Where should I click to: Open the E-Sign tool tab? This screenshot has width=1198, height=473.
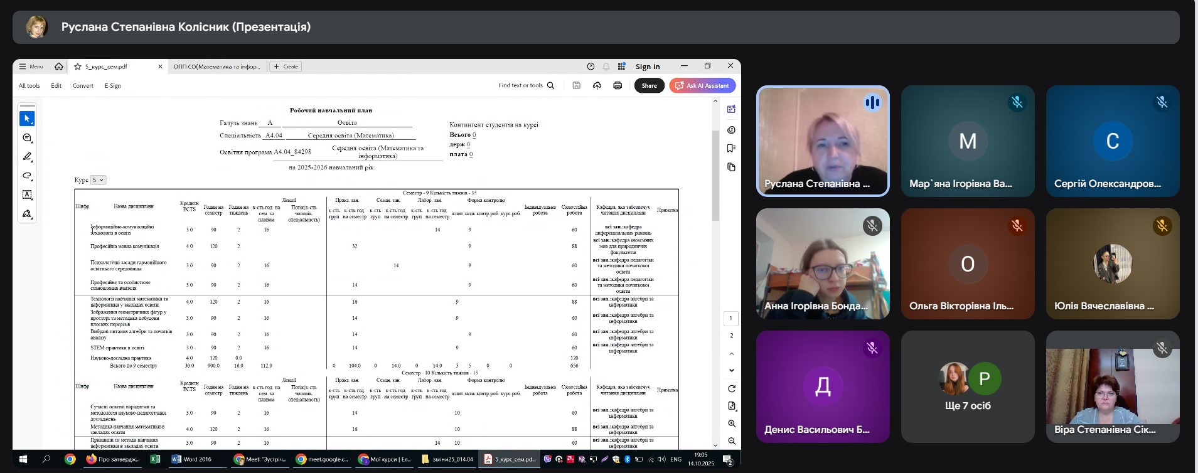113,86
